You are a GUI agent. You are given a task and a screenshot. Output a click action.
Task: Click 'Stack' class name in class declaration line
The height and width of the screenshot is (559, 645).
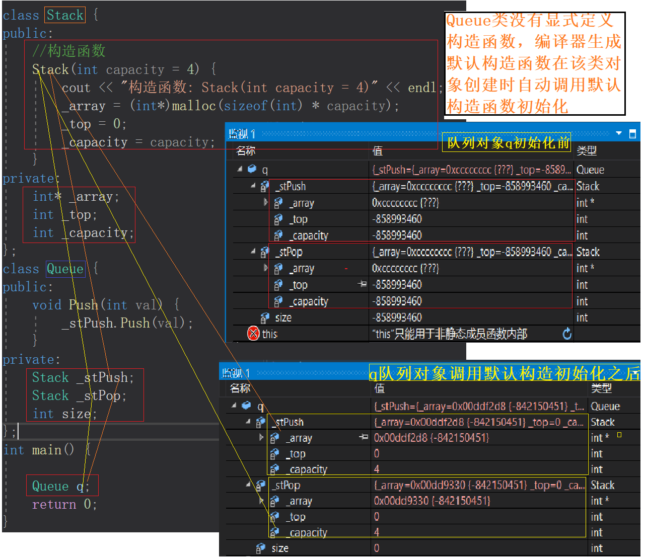coord(65,15)
